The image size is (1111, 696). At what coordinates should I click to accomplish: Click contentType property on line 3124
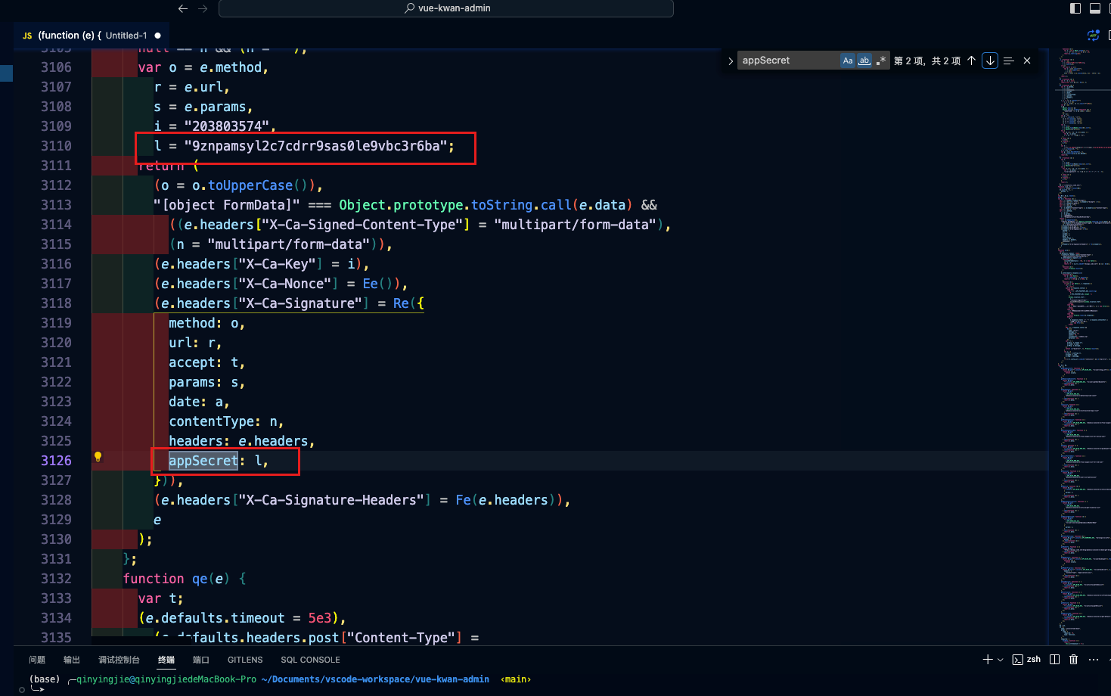coord(211,421)
